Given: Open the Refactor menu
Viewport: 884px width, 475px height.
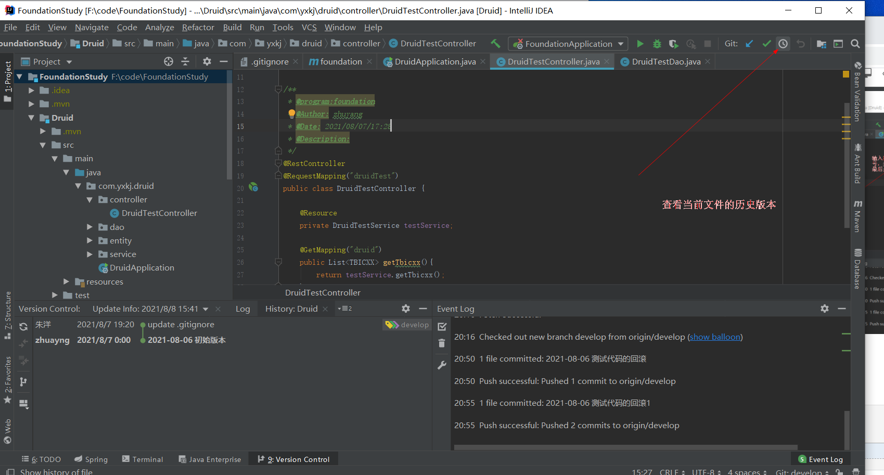Looking at the screenshot, I should click(x=198, y=27).
